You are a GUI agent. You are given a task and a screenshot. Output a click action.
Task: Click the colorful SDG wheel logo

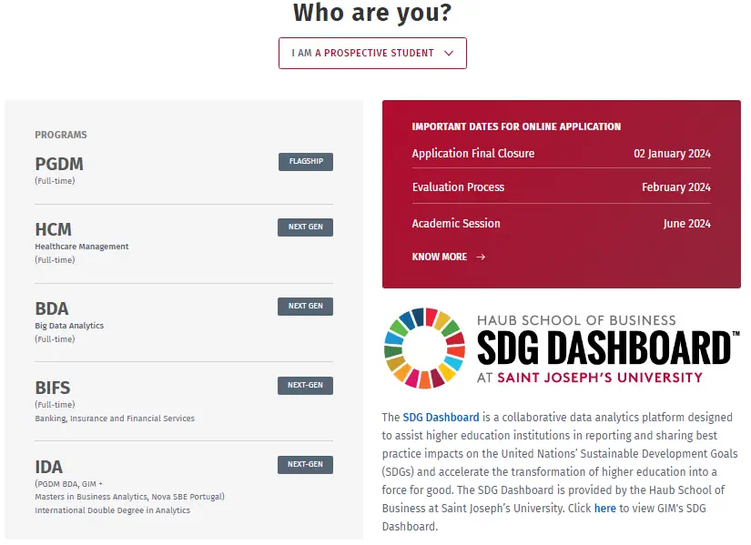[x=424, y=348]
